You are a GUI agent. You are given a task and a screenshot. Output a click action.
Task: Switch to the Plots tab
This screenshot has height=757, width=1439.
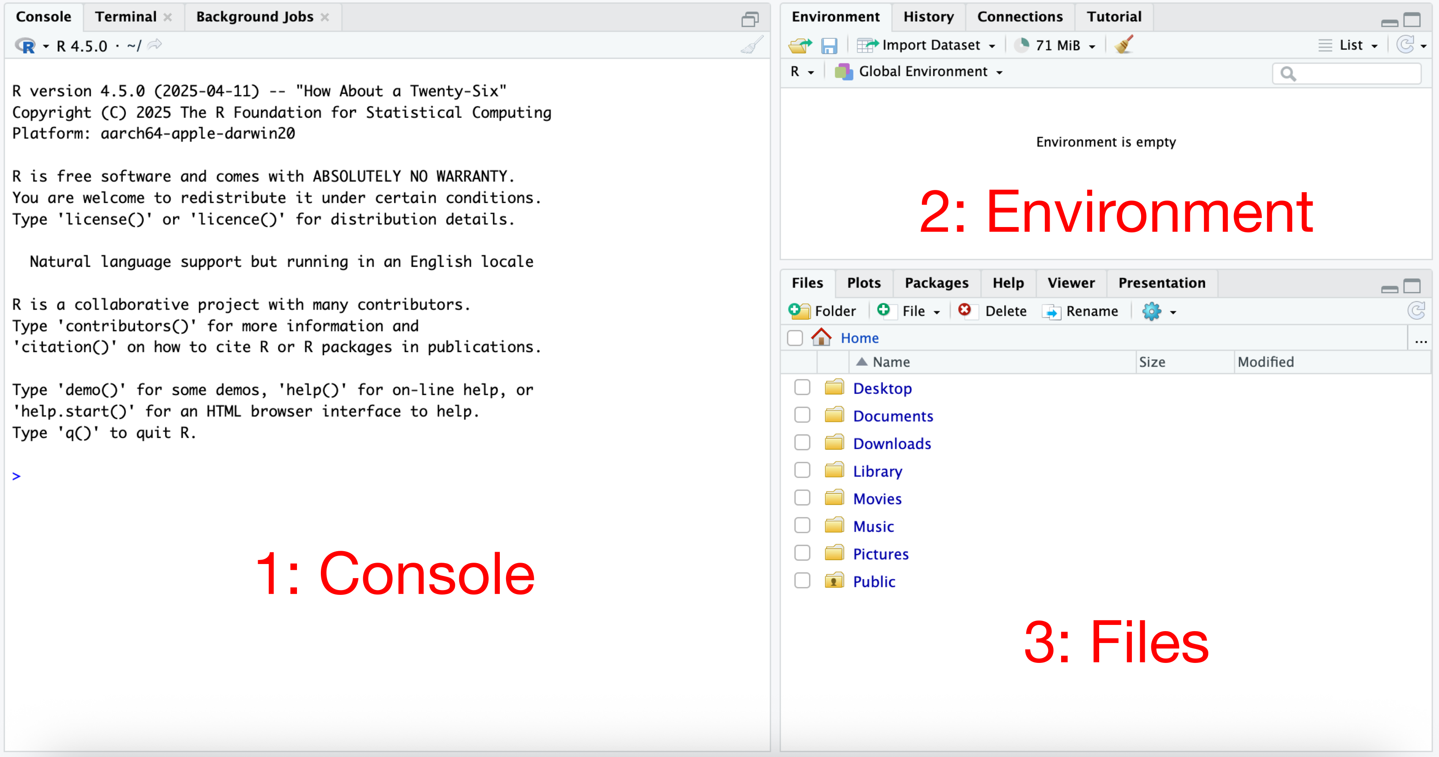[x=864, y=283]
